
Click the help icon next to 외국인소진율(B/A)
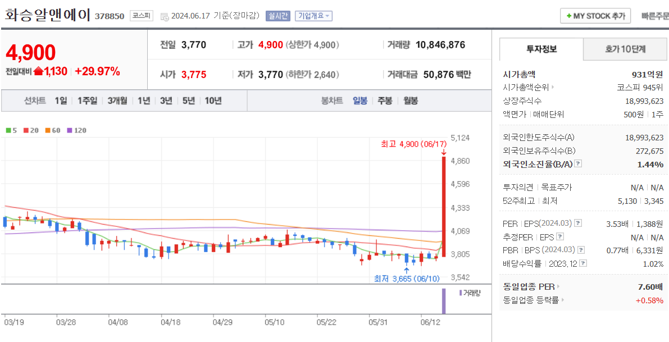tap(577, 164)
